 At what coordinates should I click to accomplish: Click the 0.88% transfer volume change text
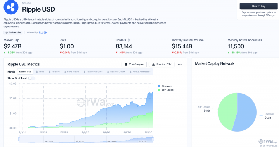178,53
